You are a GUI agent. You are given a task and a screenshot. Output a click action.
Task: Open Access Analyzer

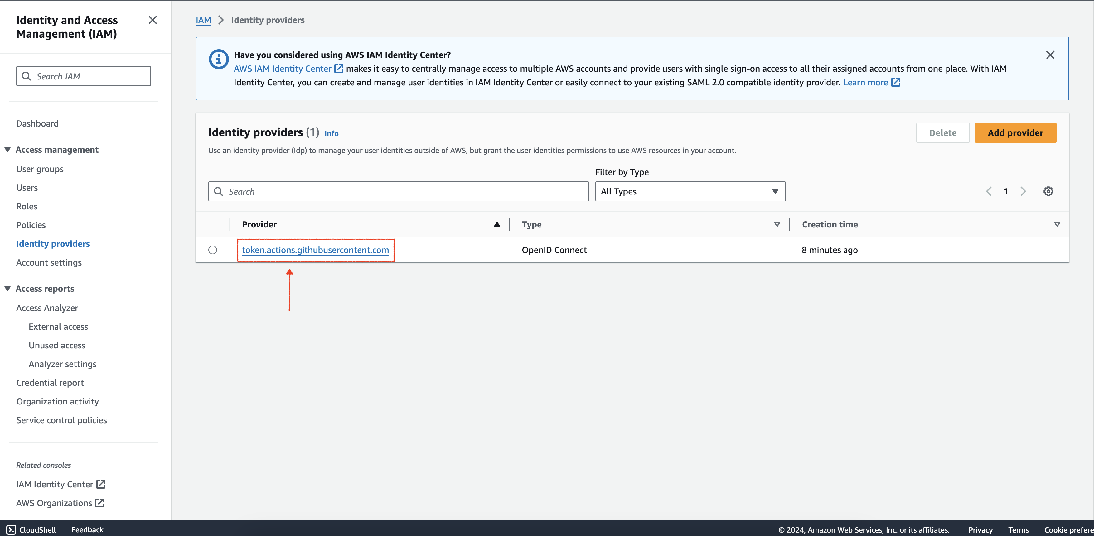(47, 308)
